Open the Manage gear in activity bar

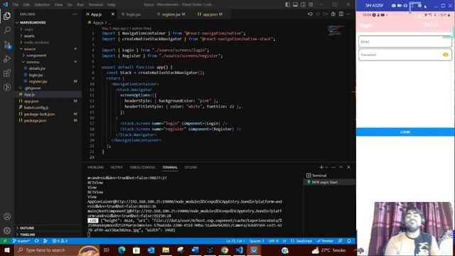[x=7, y=230]
